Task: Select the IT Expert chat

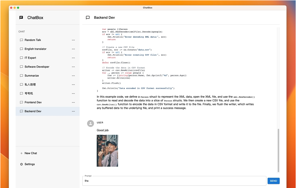Action: point(48,58)
